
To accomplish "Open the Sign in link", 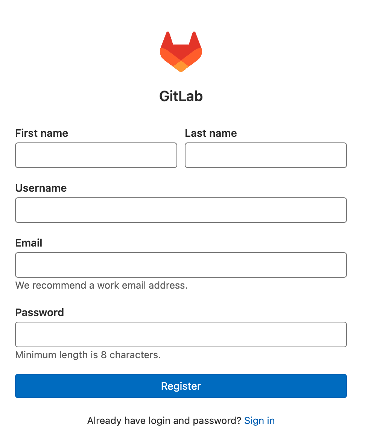I will coord(259,421).
